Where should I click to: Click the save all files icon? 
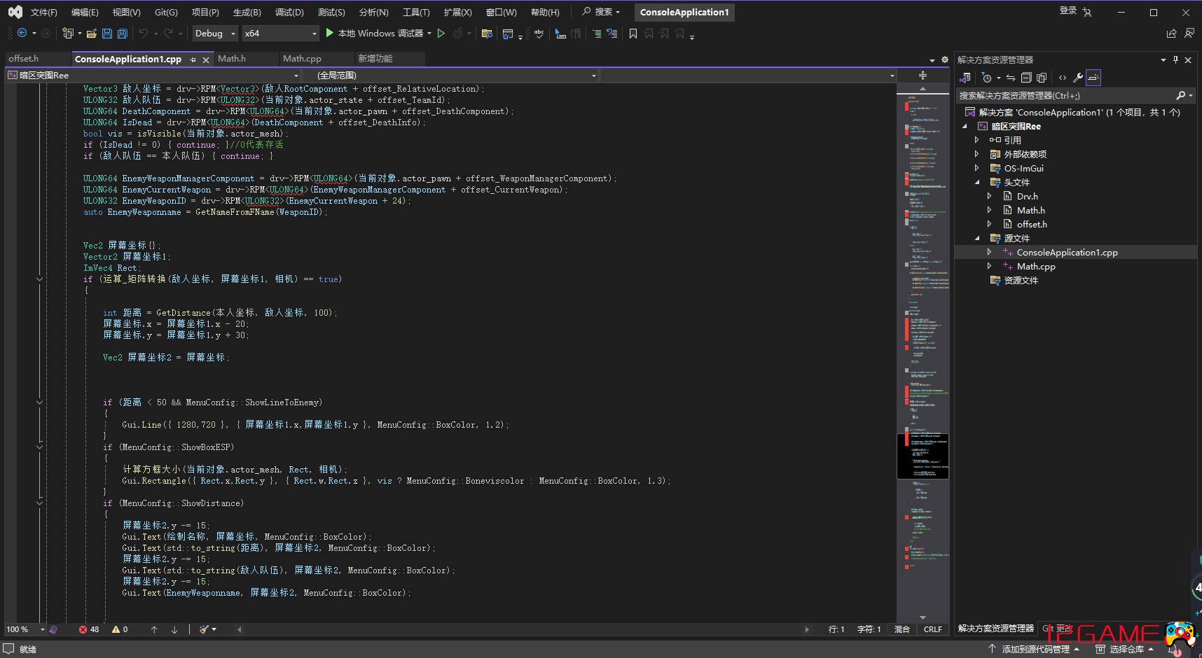click(122, 33)
